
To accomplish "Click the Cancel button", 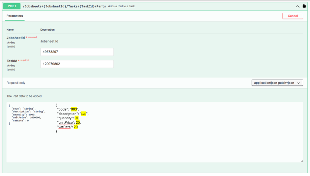I will (292, 16).
